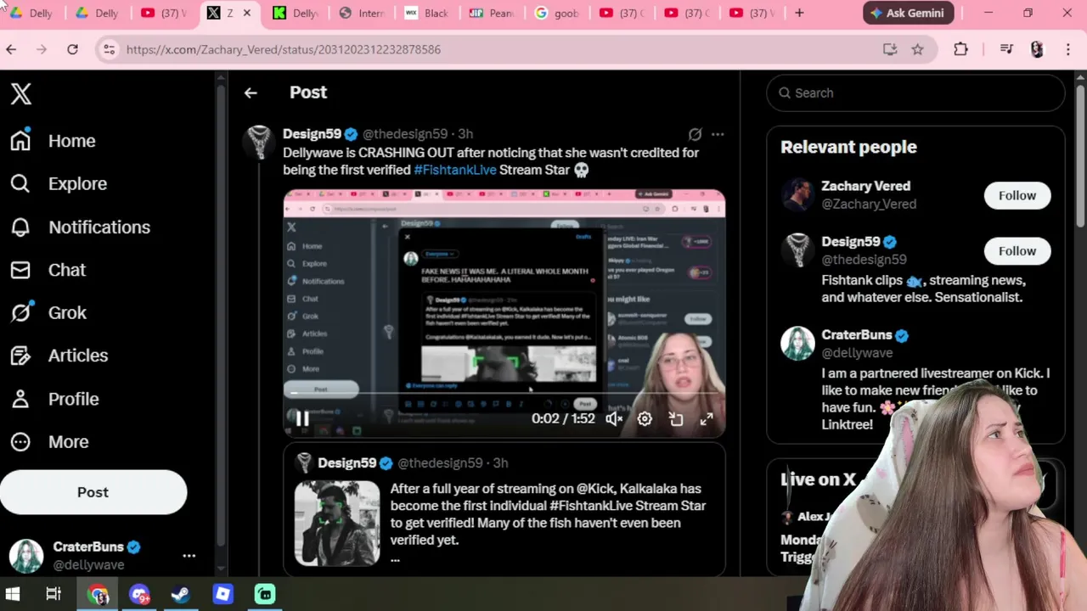Close the active X tab
Image resolution: width=1087 pixels, height=611 pixels.
pyautogui.click(x=247, y=13)
